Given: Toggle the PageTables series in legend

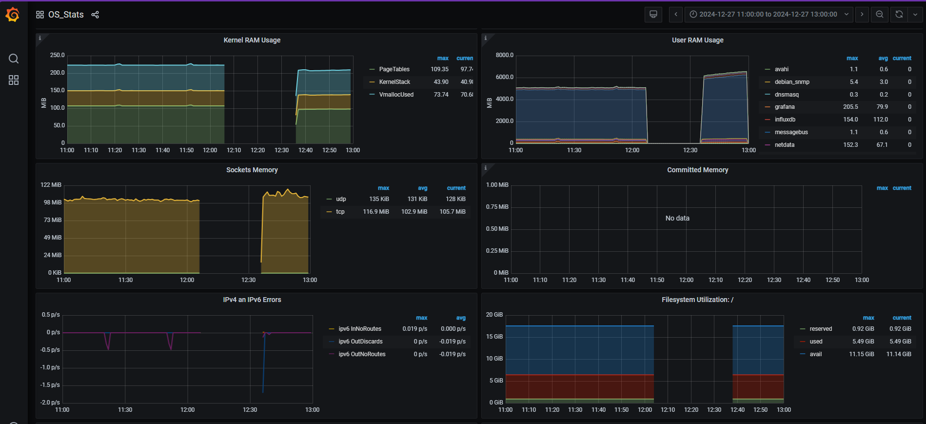Looking at the screenshot, I should click(394, 69).
